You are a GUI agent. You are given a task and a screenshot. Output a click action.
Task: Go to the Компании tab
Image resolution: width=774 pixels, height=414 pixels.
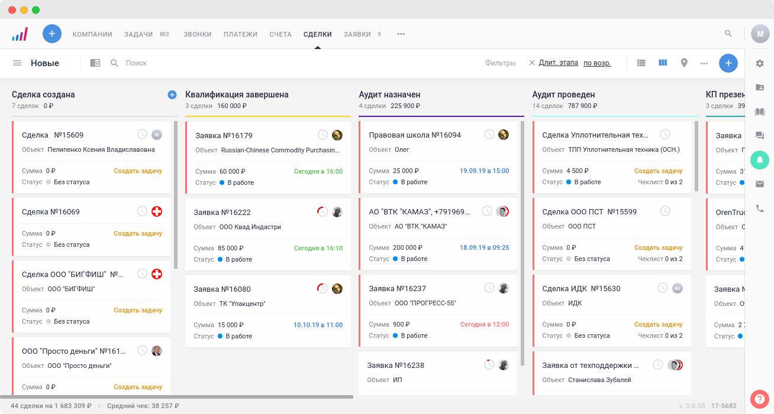click(92, 34)
